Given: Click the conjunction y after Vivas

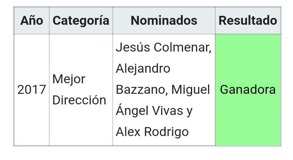Looking at the screenshot, I should tap(190, 112).
